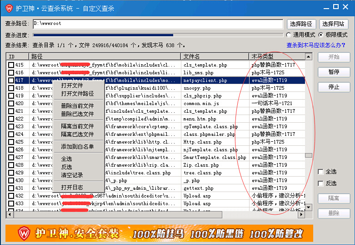This screenshot has height=245, width=355.
Task: Select file lib_sms.php in the list
Action: coord(198,73)
